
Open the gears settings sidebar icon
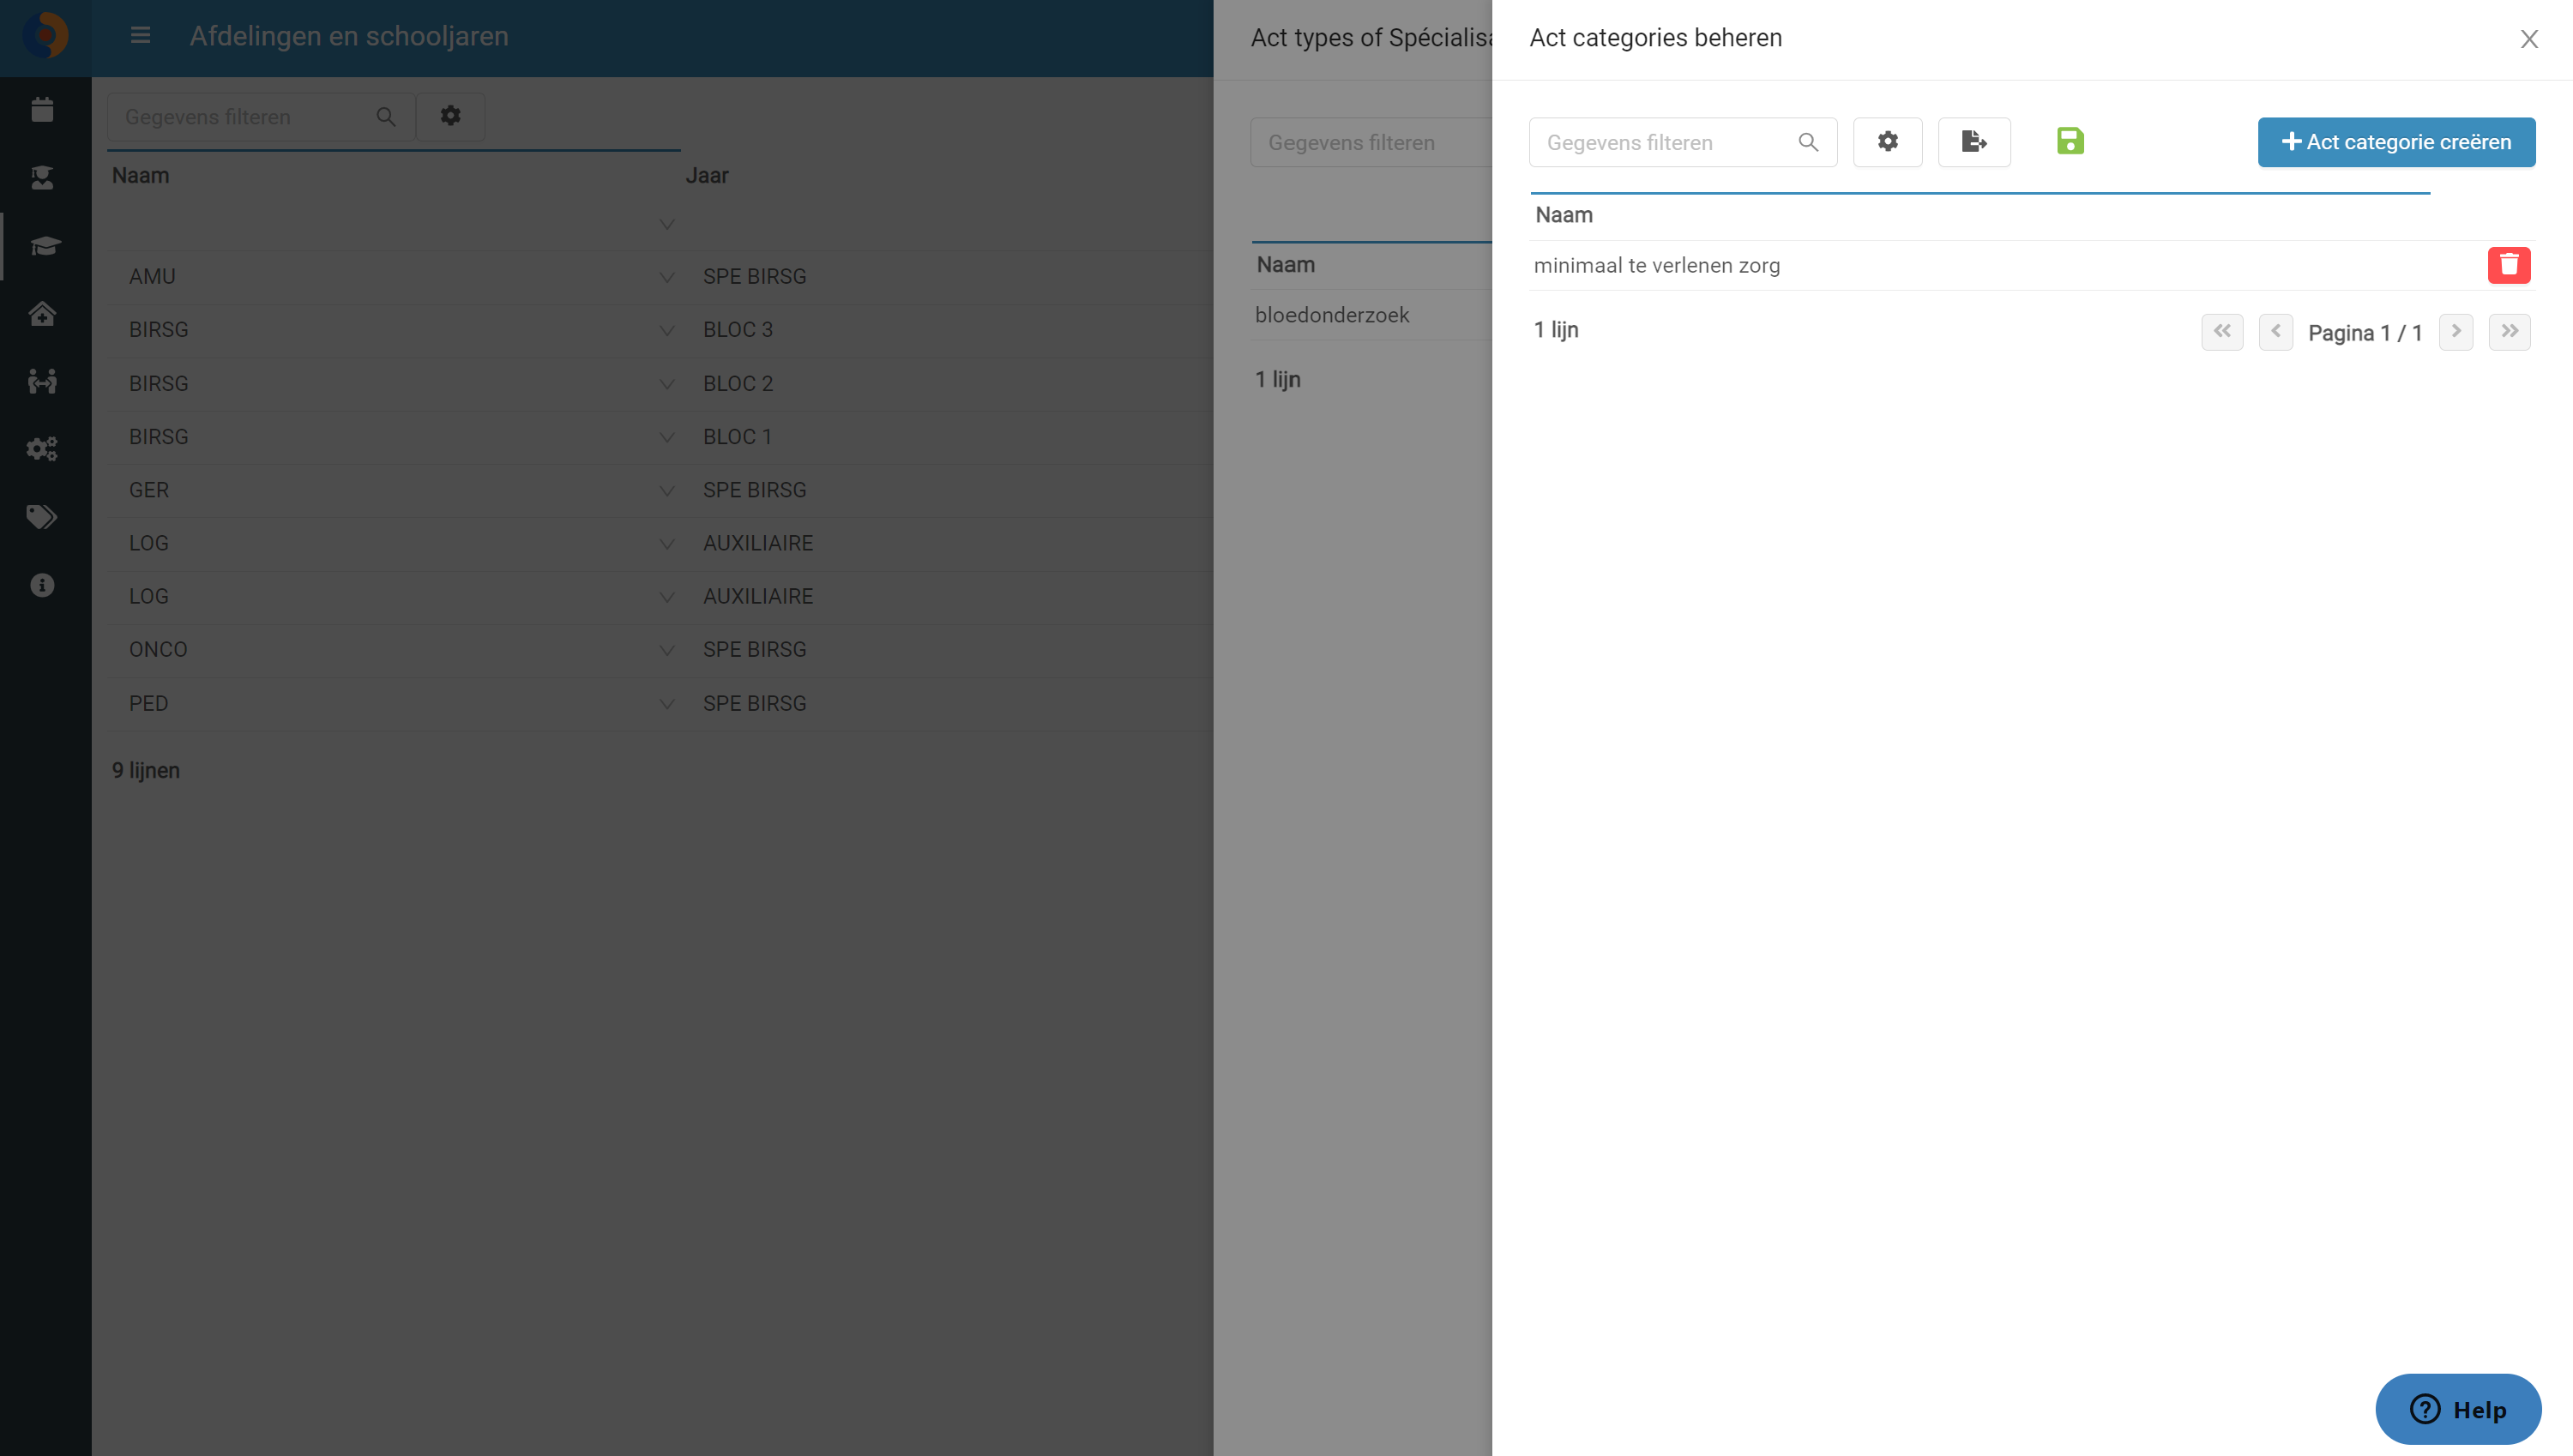(42, 449)
